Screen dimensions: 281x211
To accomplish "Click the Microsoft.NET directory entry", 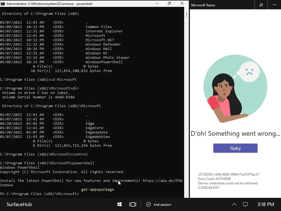I will [x=100, y=40].
